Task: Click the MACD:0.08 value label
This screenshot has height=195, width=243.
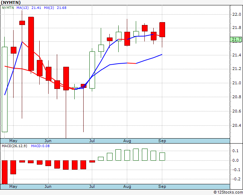Action: (x=40, y=146)
